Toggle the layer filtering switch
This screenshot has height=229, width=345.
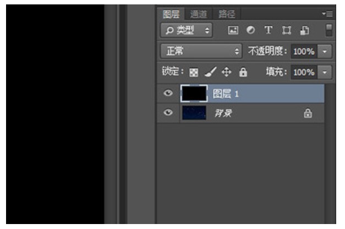329,30
